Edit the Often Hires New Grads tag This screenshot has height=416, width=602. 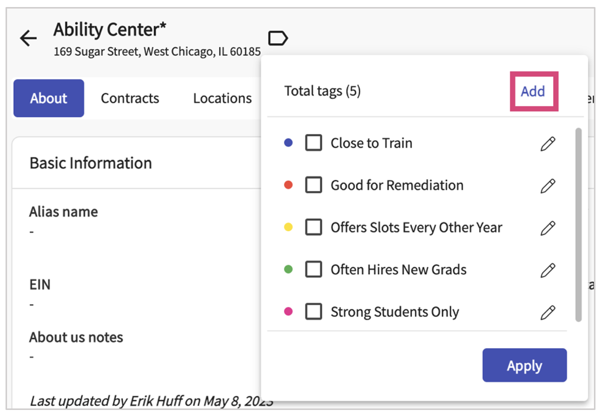click(x=548, y=270)
